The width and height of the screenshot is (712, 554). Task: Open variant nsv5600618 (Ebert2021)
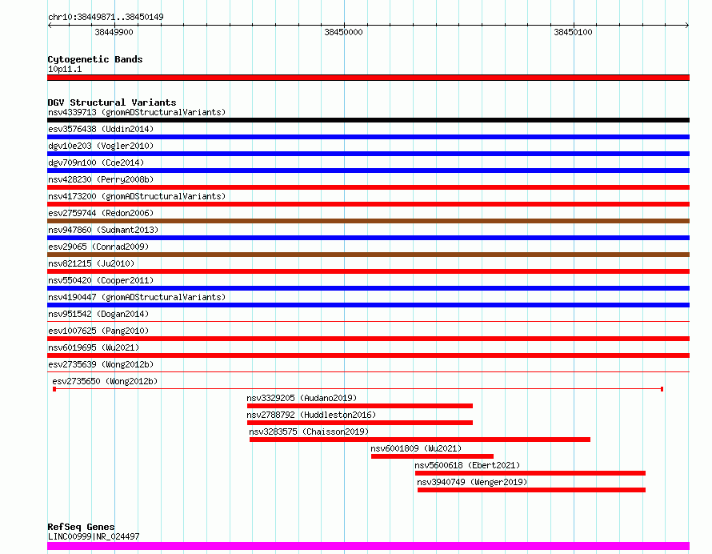[x=467, y=465]
